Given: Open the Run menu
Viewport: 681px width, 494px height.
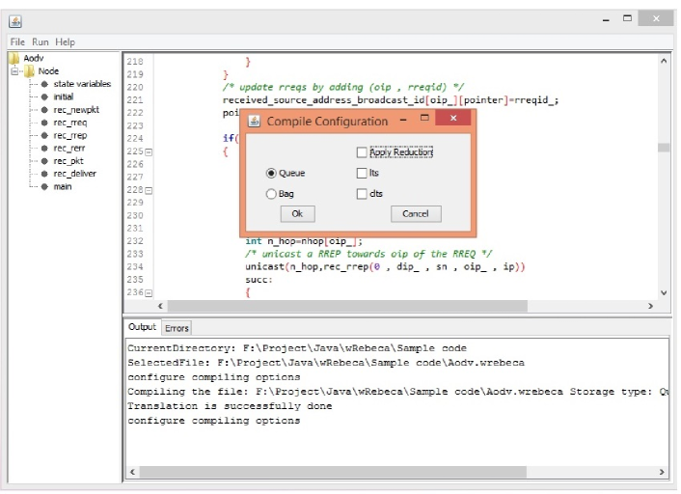Looking at the screenshot, I should pos(40,42).
